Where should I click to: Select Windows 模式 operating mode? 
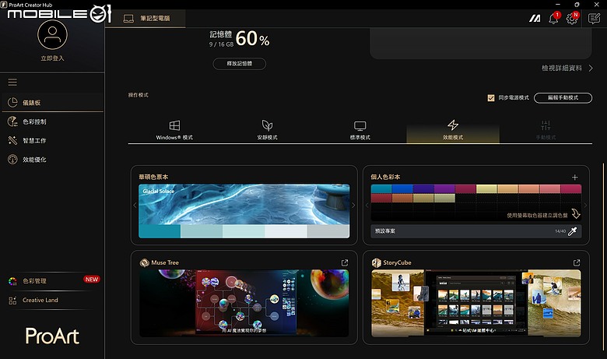[x=174, y=131]
